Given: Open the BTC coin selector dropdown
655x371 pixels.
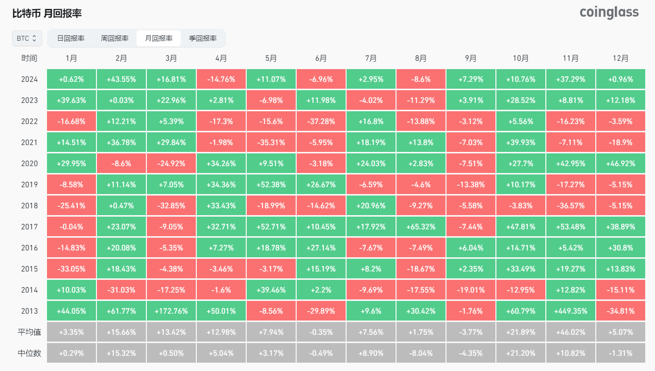Looking at the screenshot, I should click(27, 38).
